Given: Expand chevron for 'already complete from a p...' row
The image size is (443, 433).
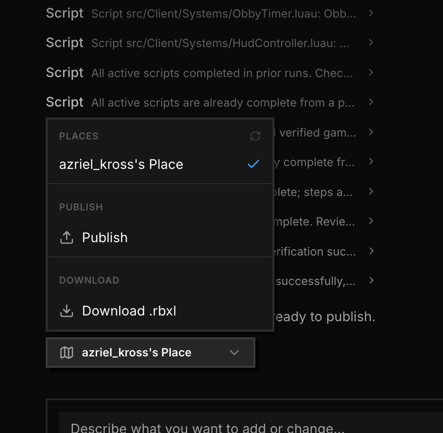Looking at the screenshot, I should tap(371, 102).
